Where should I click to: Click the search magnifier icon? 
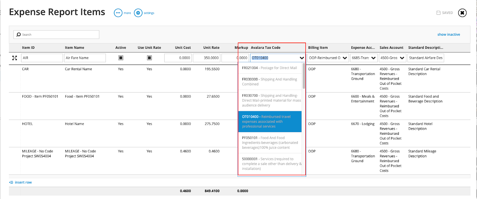[19, 35]
